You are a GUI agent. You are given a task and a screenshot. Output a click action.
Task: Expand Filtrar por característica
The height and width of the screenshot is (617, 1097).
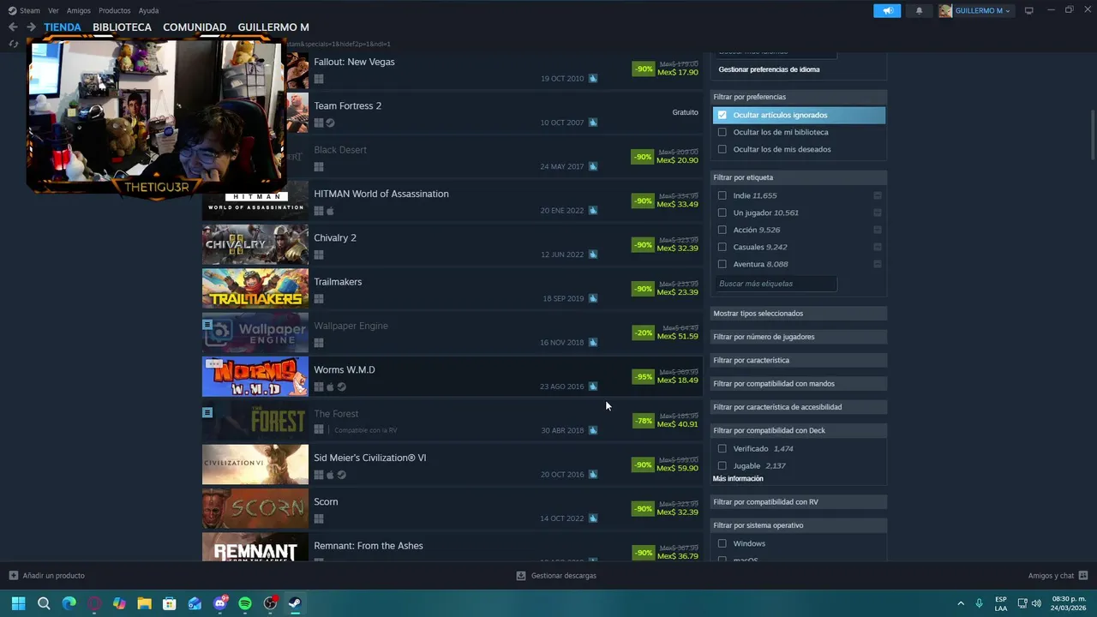point(799,360)
